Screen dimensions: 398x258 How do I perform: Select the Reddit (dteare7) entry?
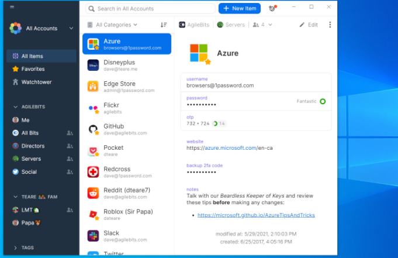(127, 193)
